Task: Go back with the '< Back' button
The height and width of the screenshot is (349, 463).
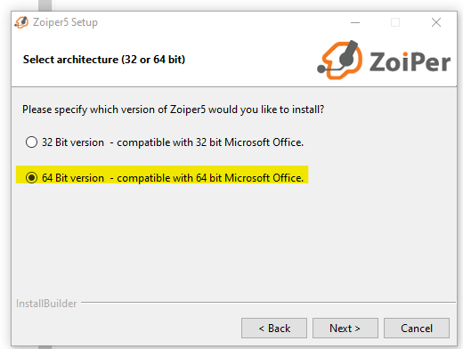Action: 274,329
